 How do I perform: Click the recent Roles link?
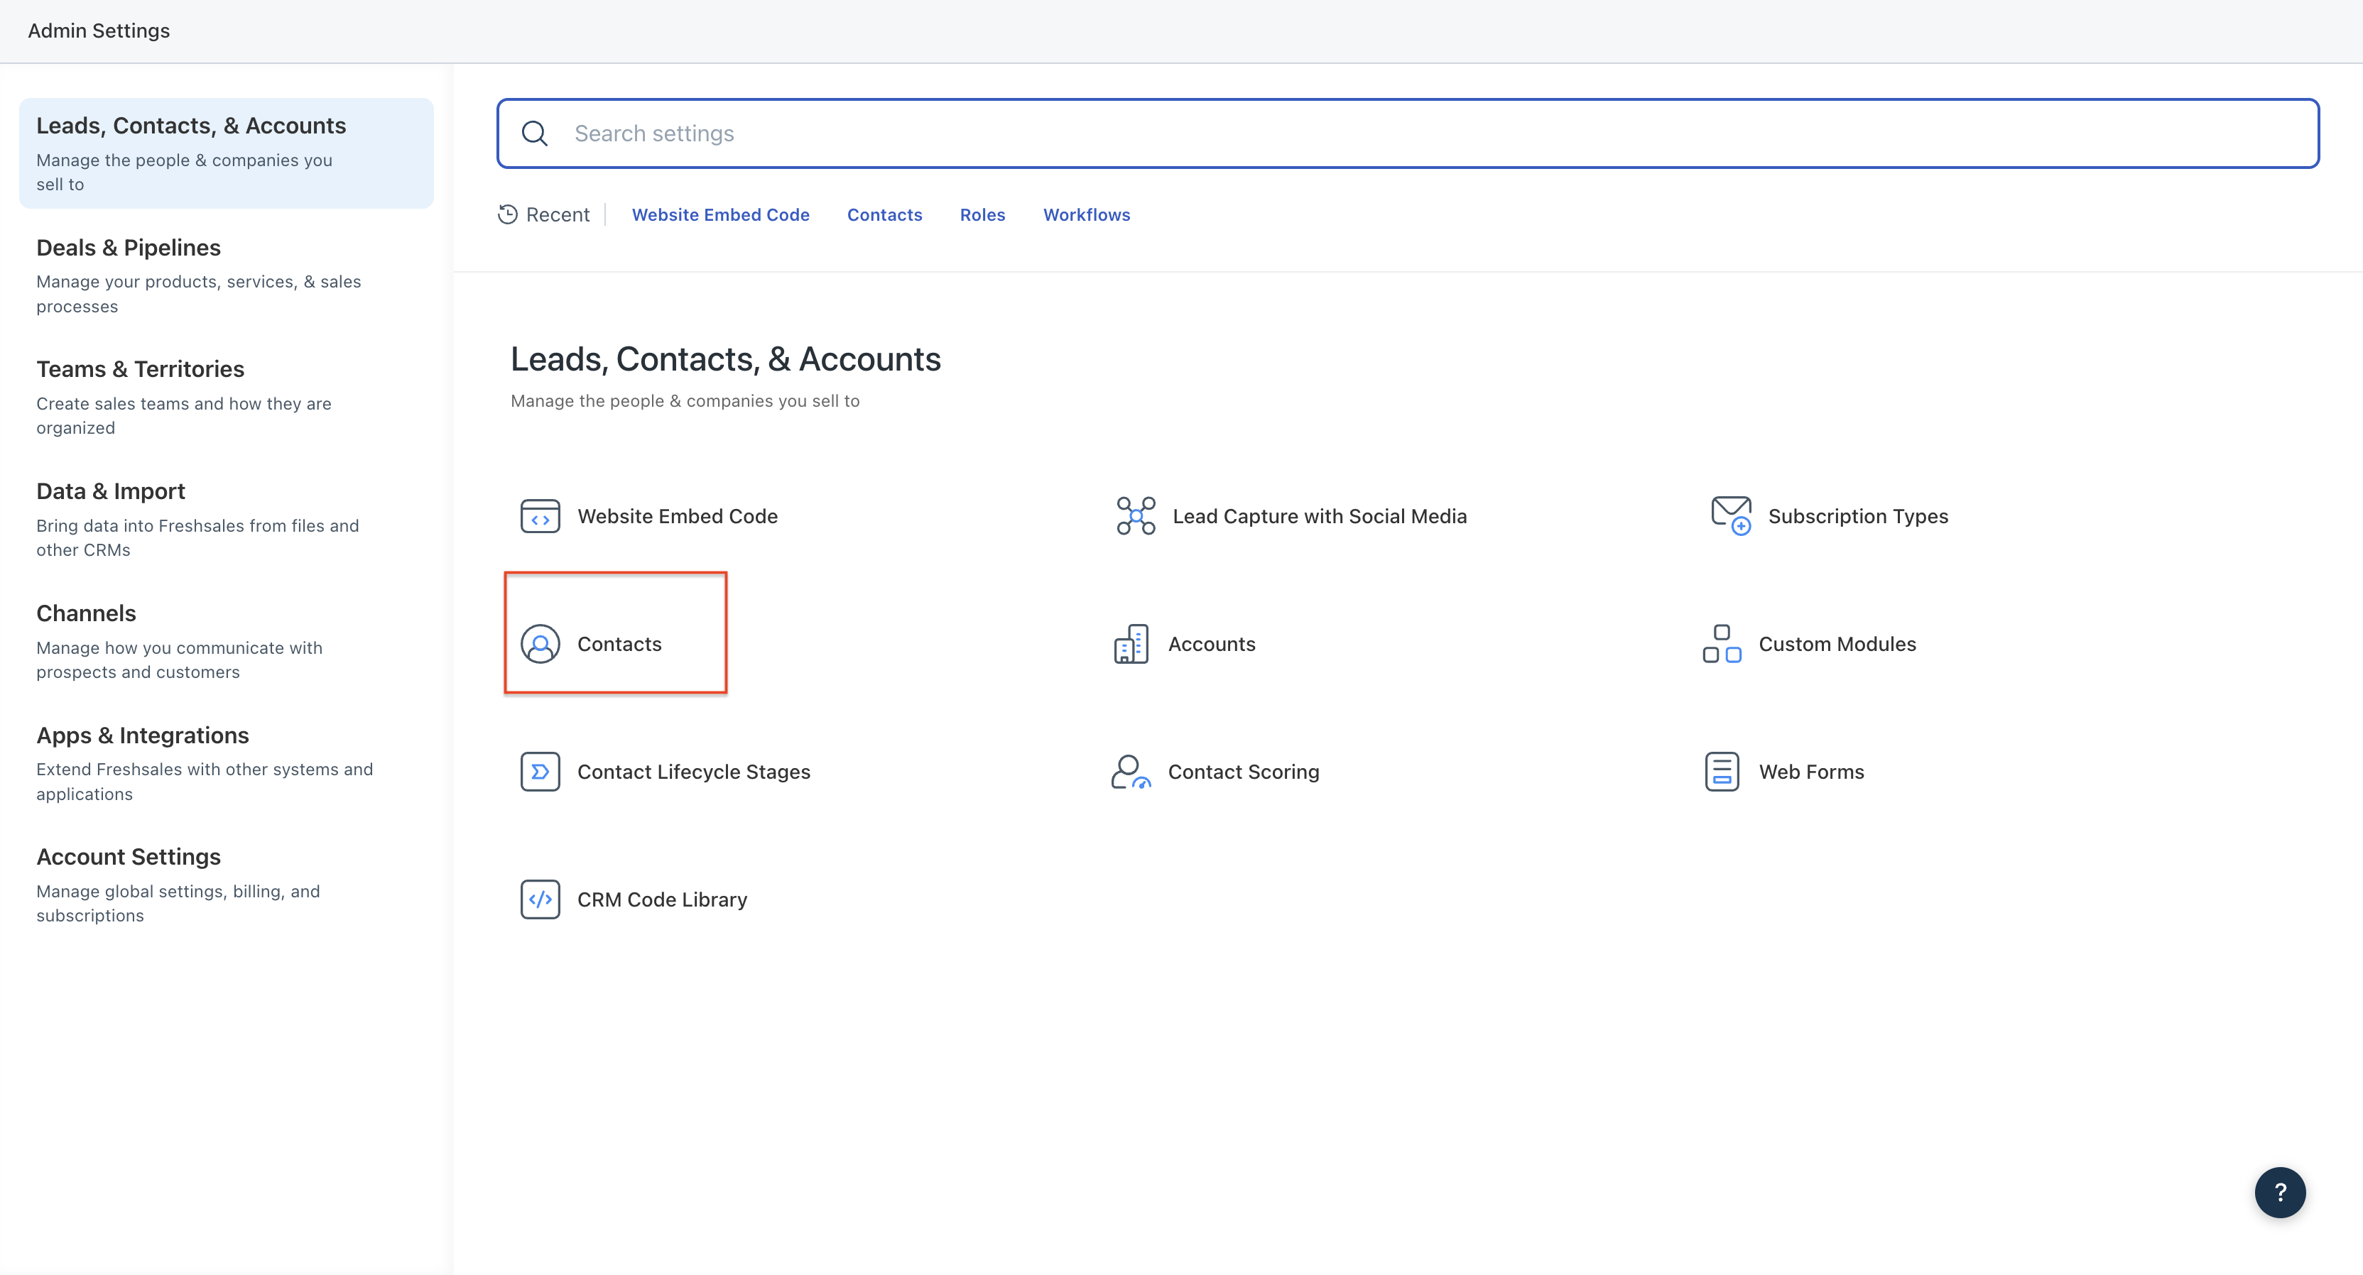click(x=982, y=214)
